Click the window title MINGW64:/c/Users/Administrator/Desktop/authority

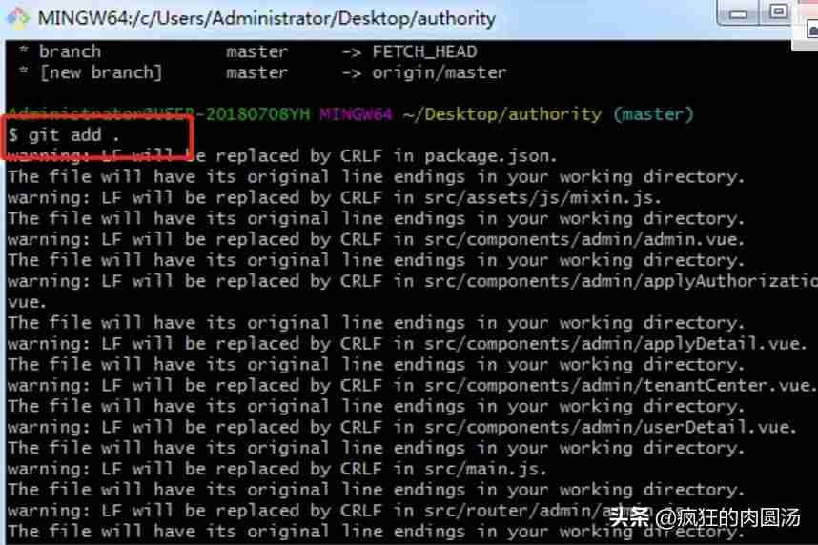[267, 19]
